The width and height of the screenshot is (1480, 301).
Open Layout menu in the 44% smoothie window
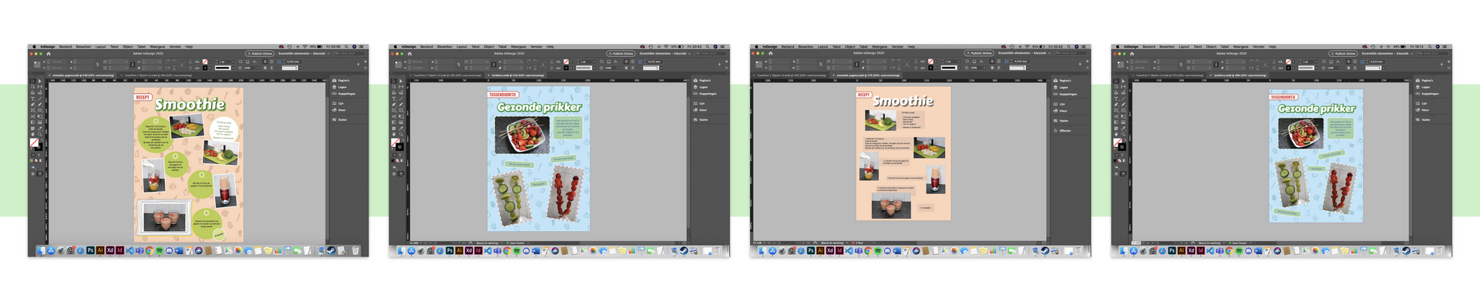(100, 46)
